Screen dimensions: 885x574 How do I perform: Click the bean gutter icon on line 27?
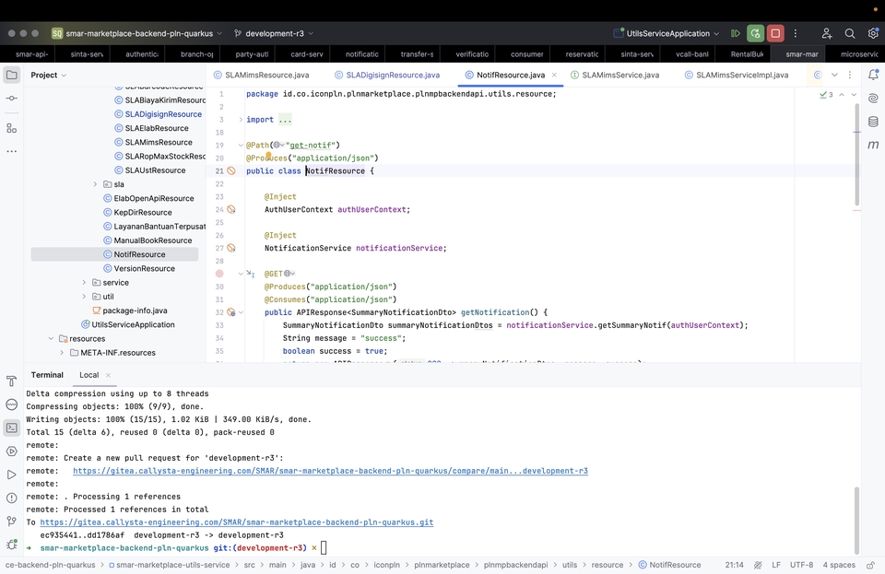231,248
